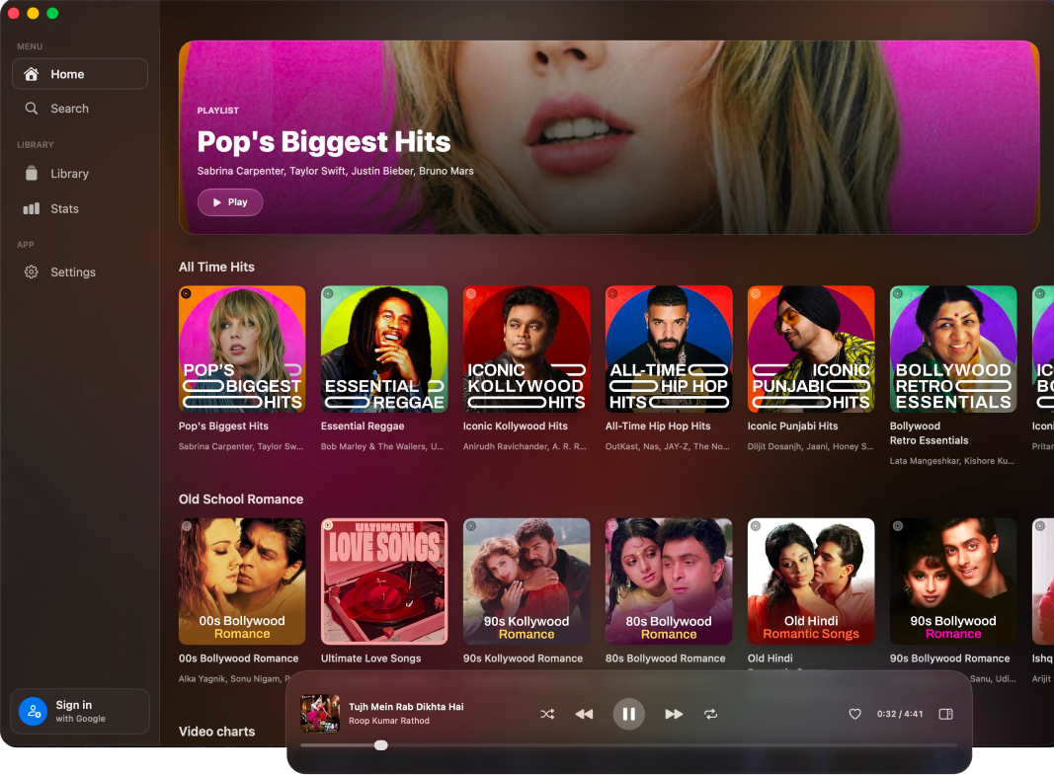Open the Pop's Biggest Hits playlist cover
Screen dimensions: 1054x775
pos(242,349)
